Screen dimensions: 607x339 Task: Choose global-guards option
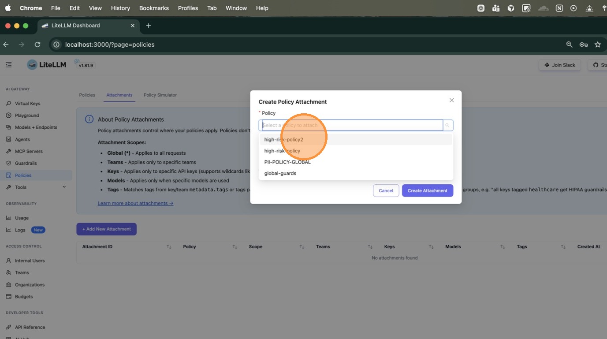356,173
